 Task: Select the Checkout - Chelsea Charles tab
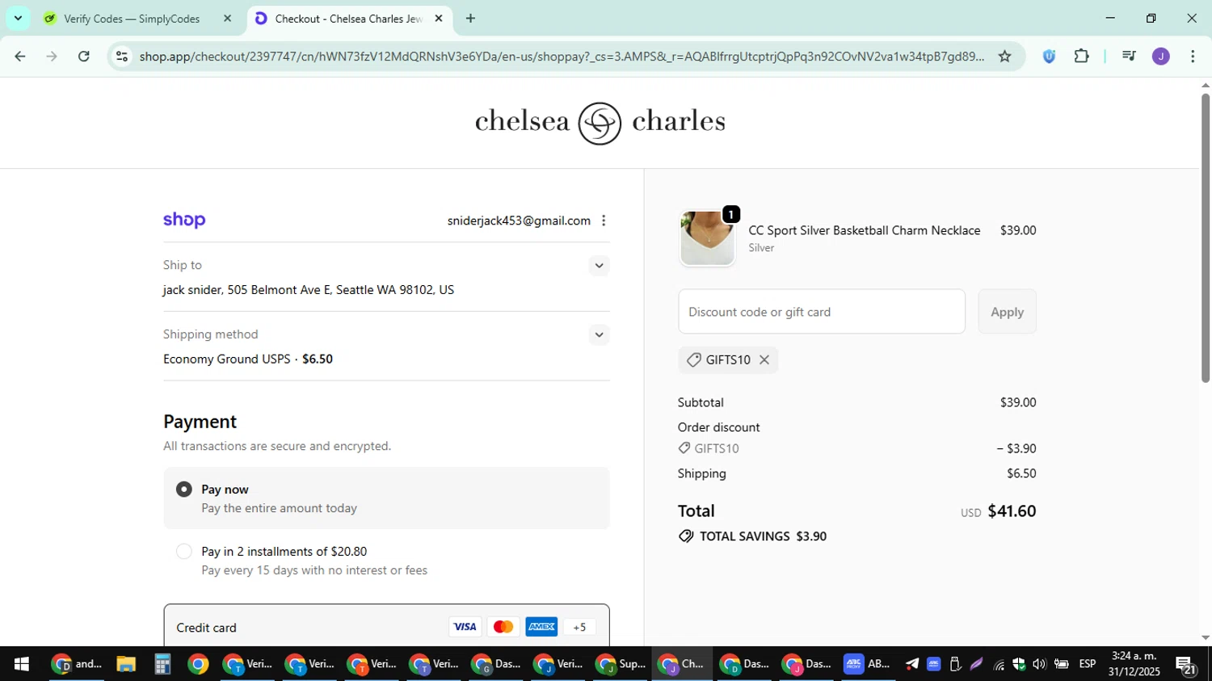347,19
